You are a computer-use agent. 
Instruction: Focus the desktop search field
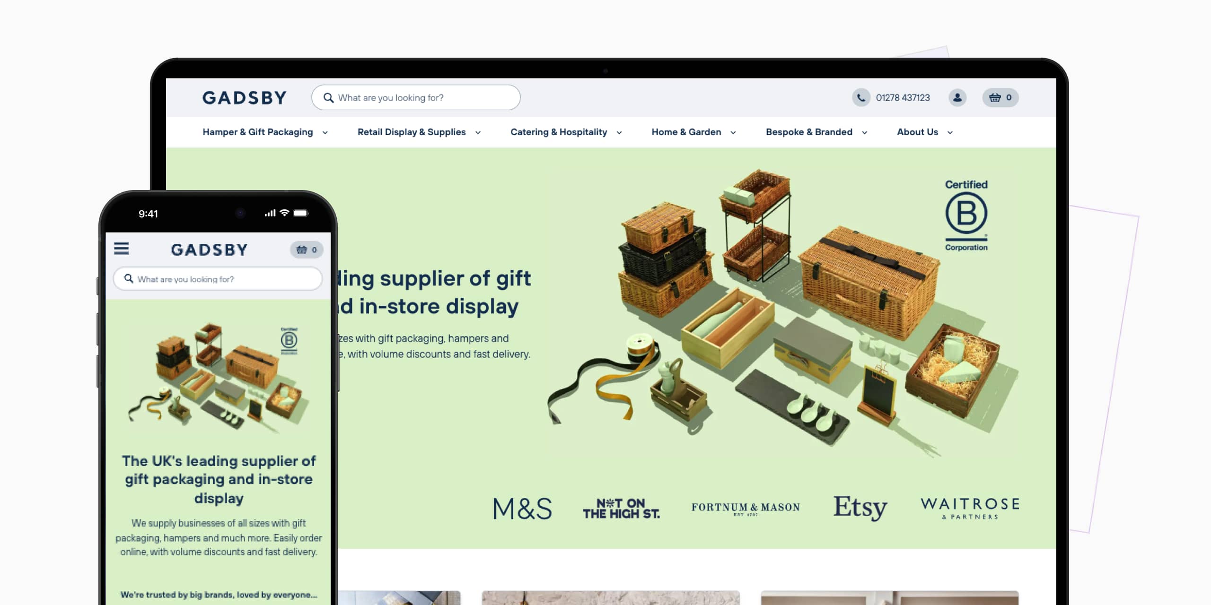click(416, 97)
